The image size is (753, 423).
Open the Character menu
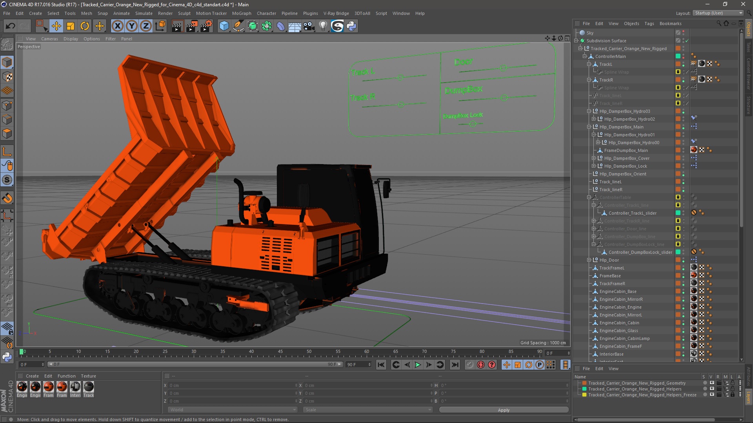(x=266, y=13)
